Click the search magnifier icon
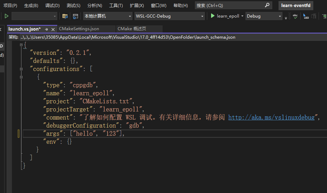327x193 pixels. (267, 5)
